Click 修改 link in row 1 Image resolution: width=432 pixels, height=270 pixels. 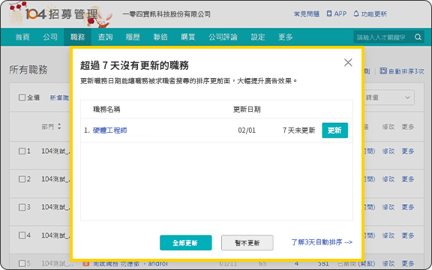[x=388, y=151]
